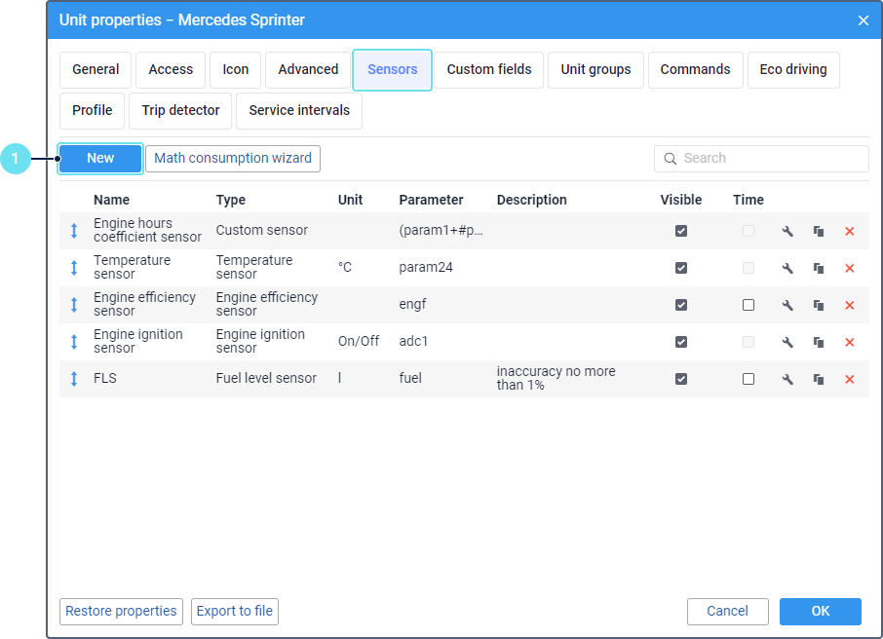Viewport: 883px width, 639px height.
Task: Switch to the Custom fields tab
Action: point(489,70)
